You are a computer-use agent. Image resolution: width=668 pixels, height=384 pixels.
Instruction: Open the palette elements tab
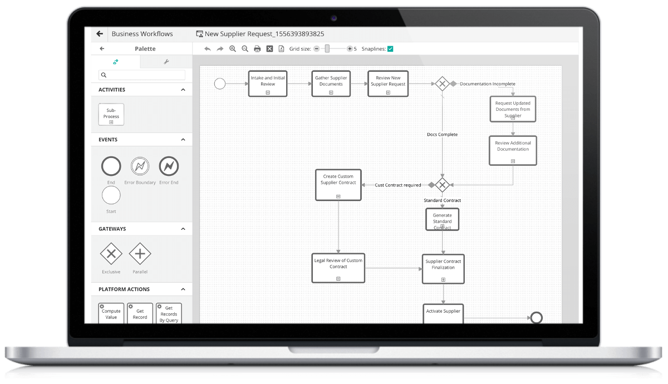click(116, 62)
